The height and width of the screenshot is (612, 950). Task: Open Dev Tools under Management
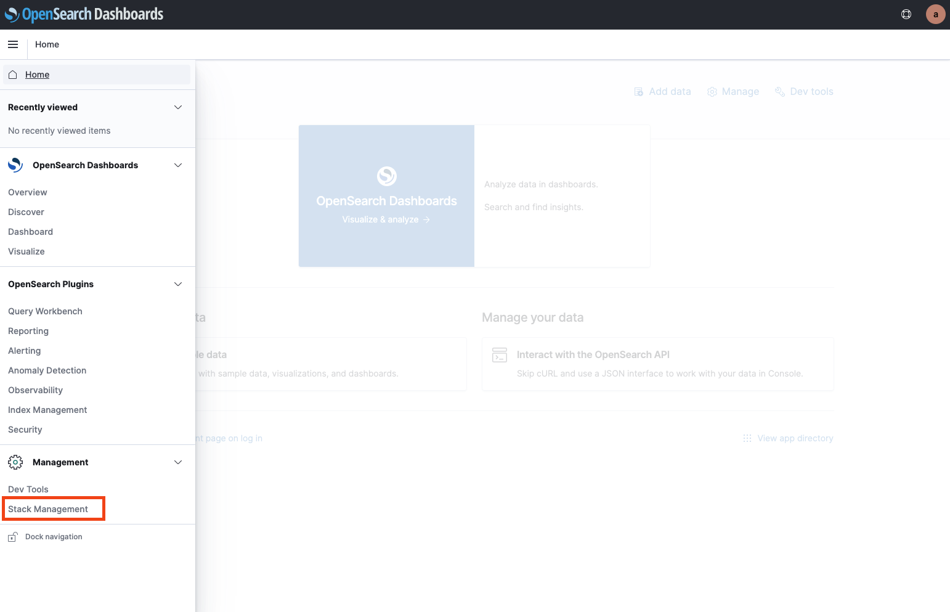pyautogui.click(x=28, y=489)
